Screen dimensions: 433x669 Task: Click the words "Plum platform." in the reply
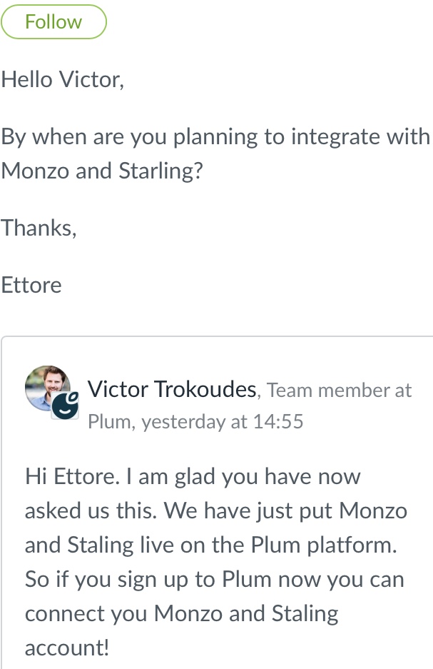coord(324,545)
